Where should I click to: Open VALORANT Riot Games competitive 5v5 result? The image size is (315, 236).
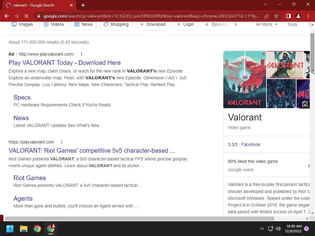click(92, 151)
